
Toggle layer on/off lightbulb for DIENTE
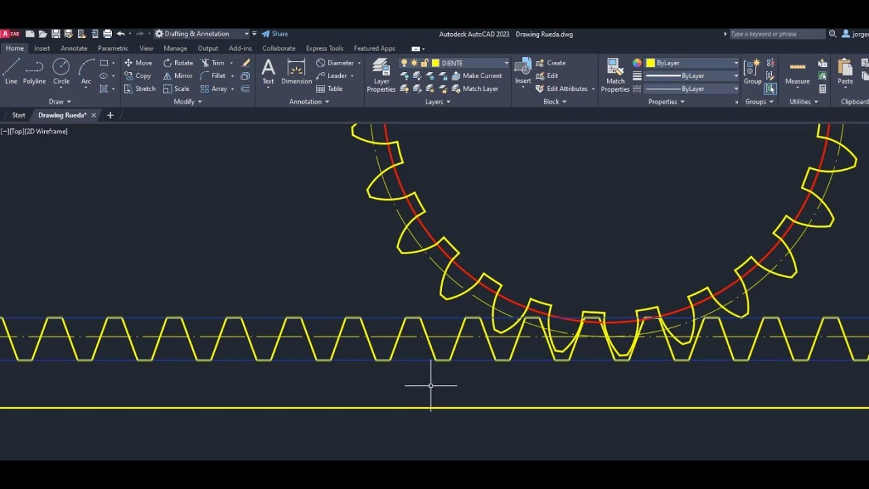tap(404, 62)
